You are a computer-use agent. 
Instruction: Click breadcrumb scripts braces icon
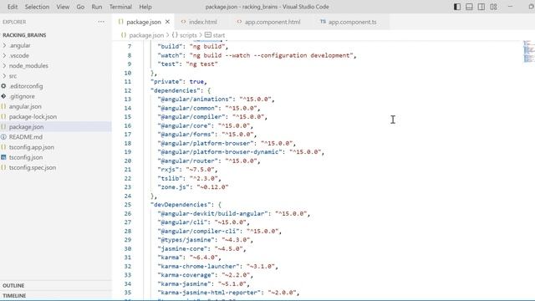click(x=175, y=35)
